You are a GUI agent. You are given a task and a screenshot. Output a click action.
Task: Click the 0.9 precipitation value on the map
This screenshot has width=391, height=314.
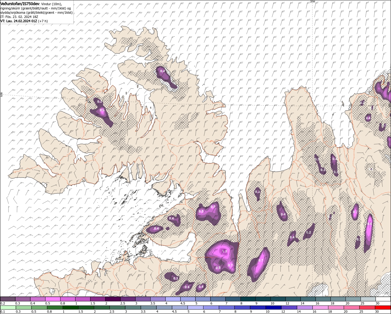[x=369, y=224]
